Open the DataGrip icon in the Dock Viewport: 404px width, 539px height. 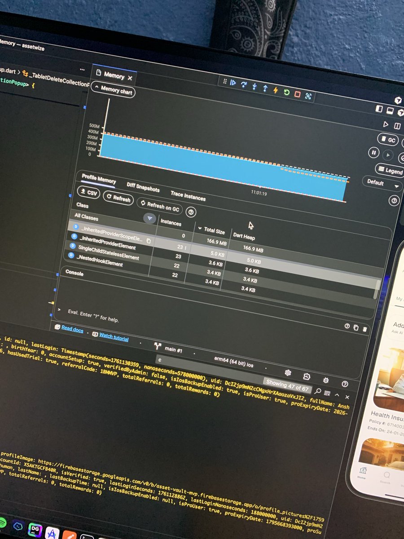[x=35, y=529]
